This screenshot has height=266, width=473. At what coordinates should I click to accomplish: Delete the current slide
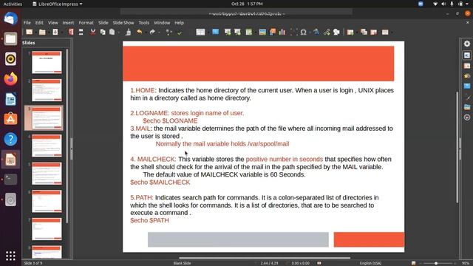click(x=373, y=32)
